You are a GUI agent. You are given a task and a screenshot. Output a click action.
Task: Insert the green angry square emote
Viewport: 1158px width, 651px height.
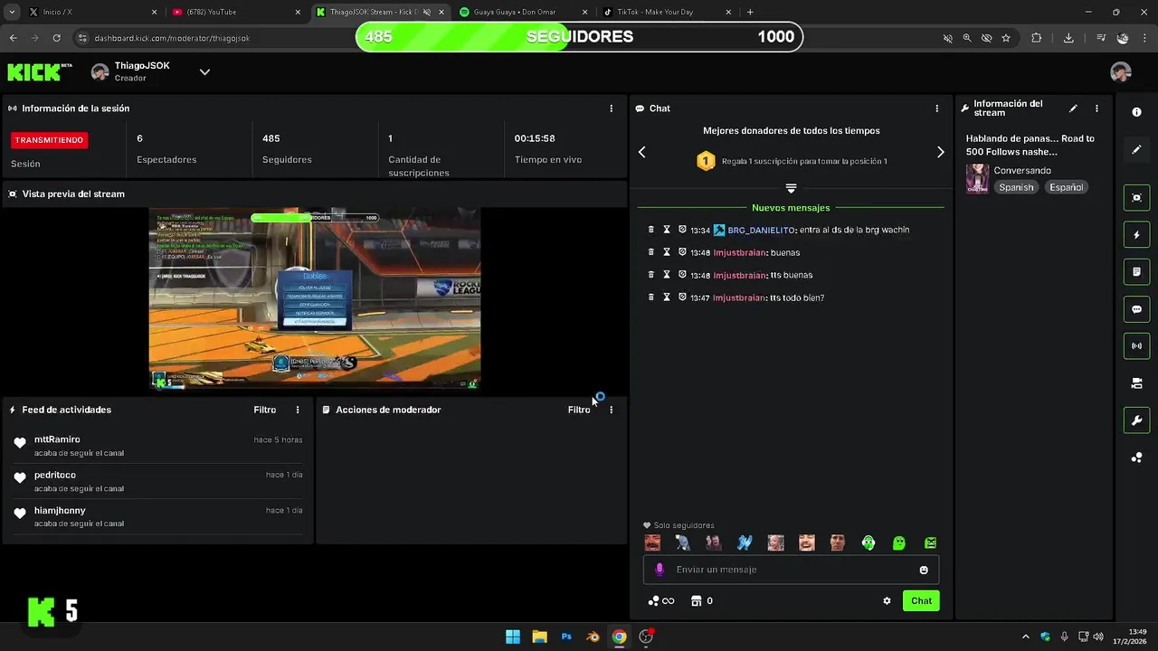tap(930, 542)
